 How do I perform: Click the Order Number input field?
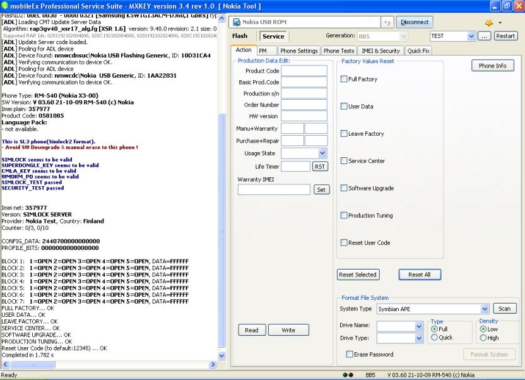pos(304,105)
